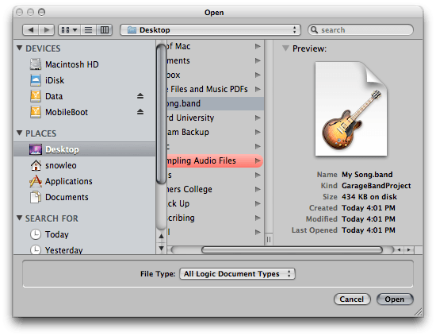Expand arrow for 'am Backup' folder
Viewport: 436px width, 336px height.
[x=258, y=132]
